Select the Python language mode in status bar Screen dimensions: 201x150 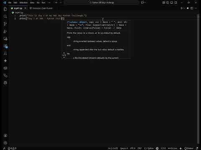coord(150,148)
